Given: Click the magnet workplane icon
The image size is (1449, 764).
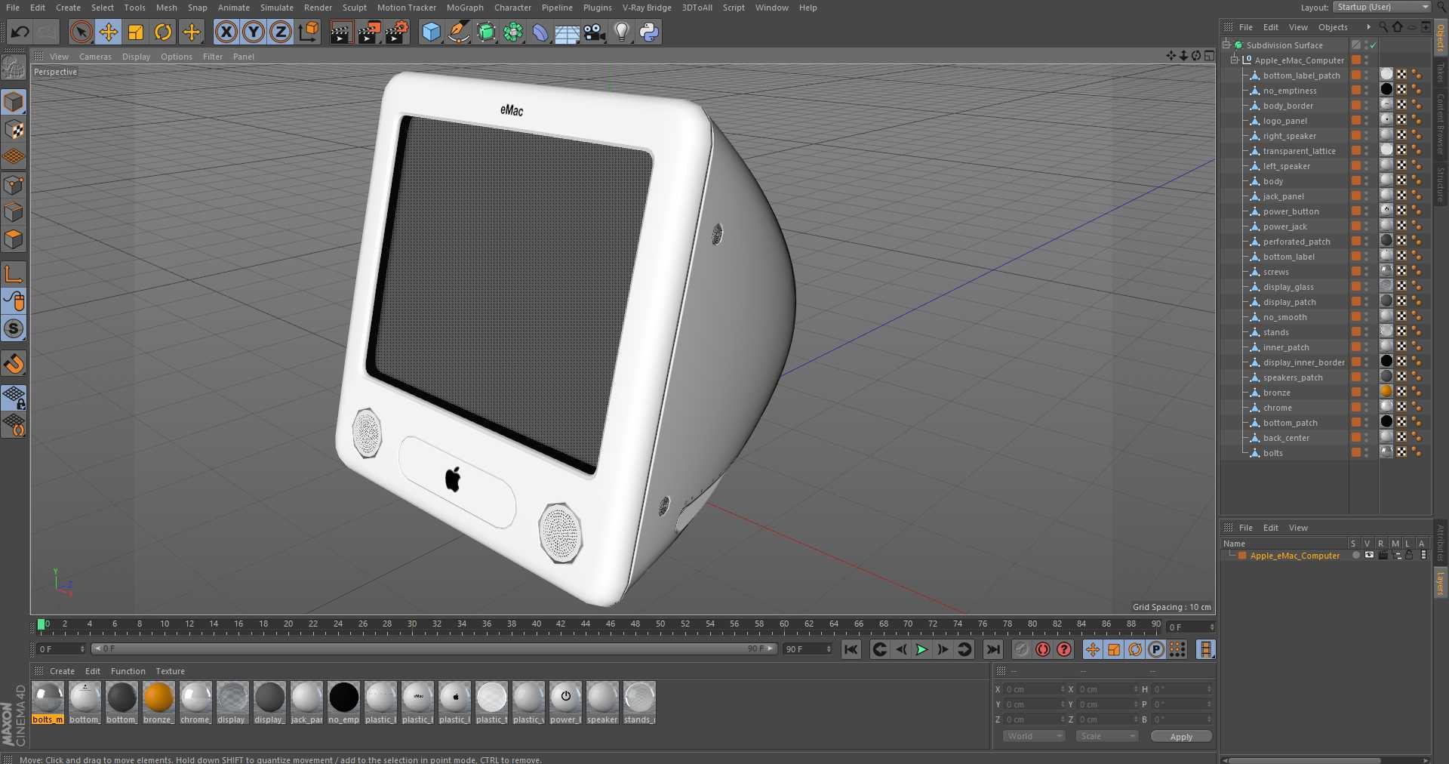Looking at the screenshot, I should (14, 364).
